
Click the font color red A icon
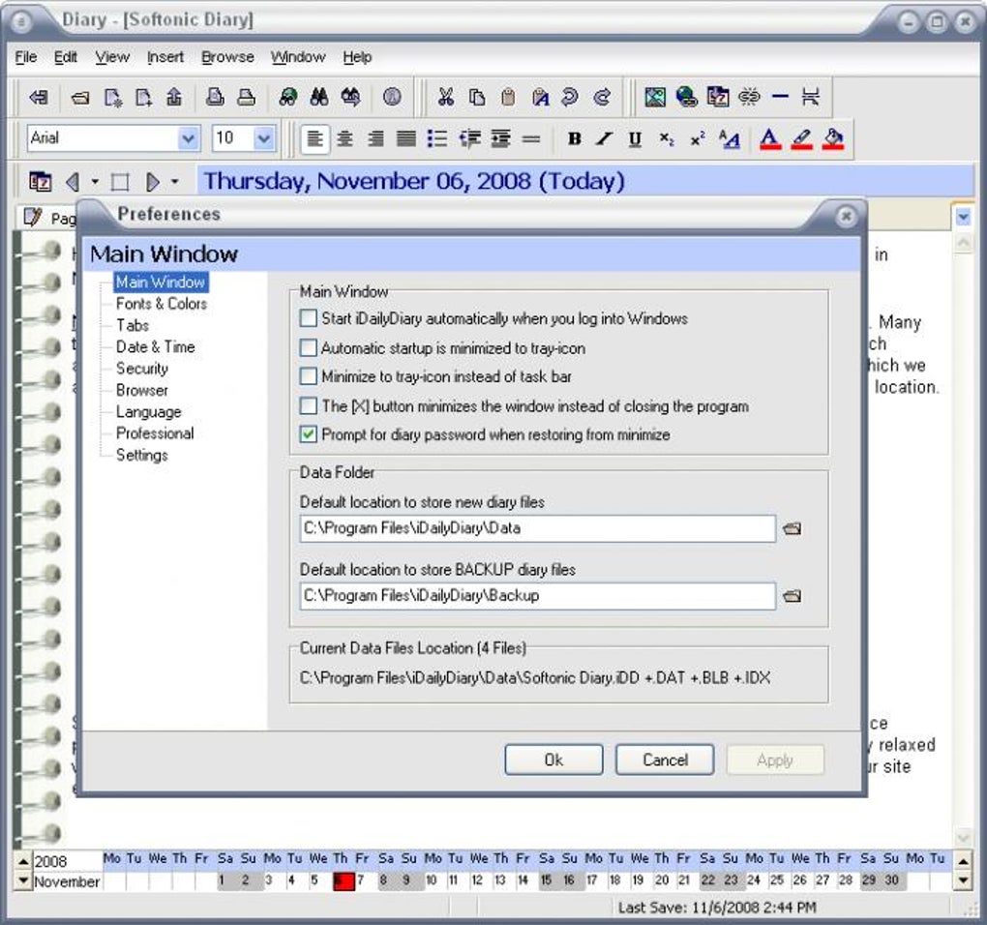coord(769,138)
